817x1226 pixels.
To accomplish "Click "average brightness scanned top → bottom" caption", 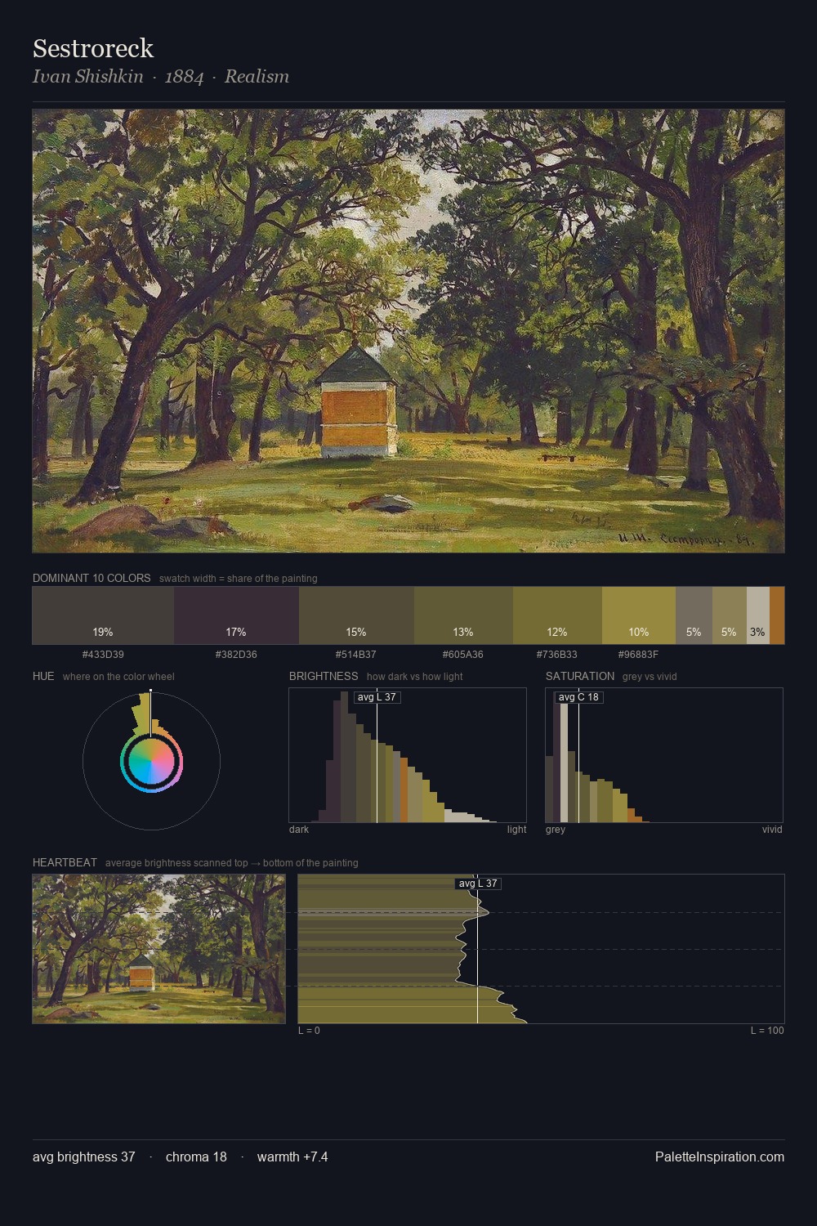I will click(232, 863).
